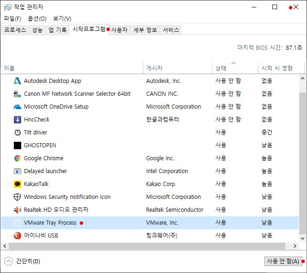This screenshot has width=307, height=273.
Task: Click the Microsoft OneDrive Setup cloud icon
Action: pyautogui.click(x=18, y=107)
